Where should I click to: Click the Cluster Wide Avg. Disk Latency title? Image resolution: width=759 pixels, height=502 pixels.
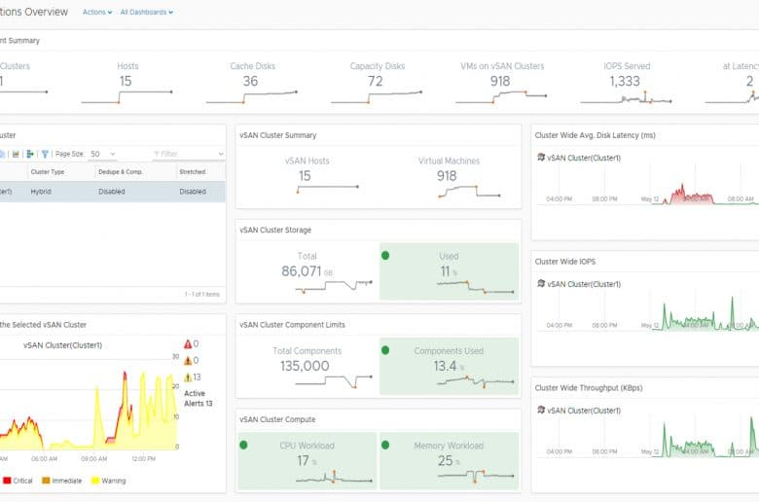coord(595,135)
